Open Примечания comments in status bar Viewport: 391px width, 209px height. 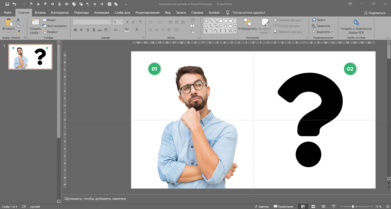tap(283, 206)
